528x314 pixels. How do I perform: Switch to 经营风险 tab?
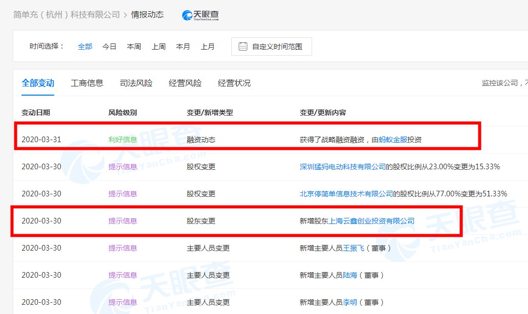(x=185, y=83)
